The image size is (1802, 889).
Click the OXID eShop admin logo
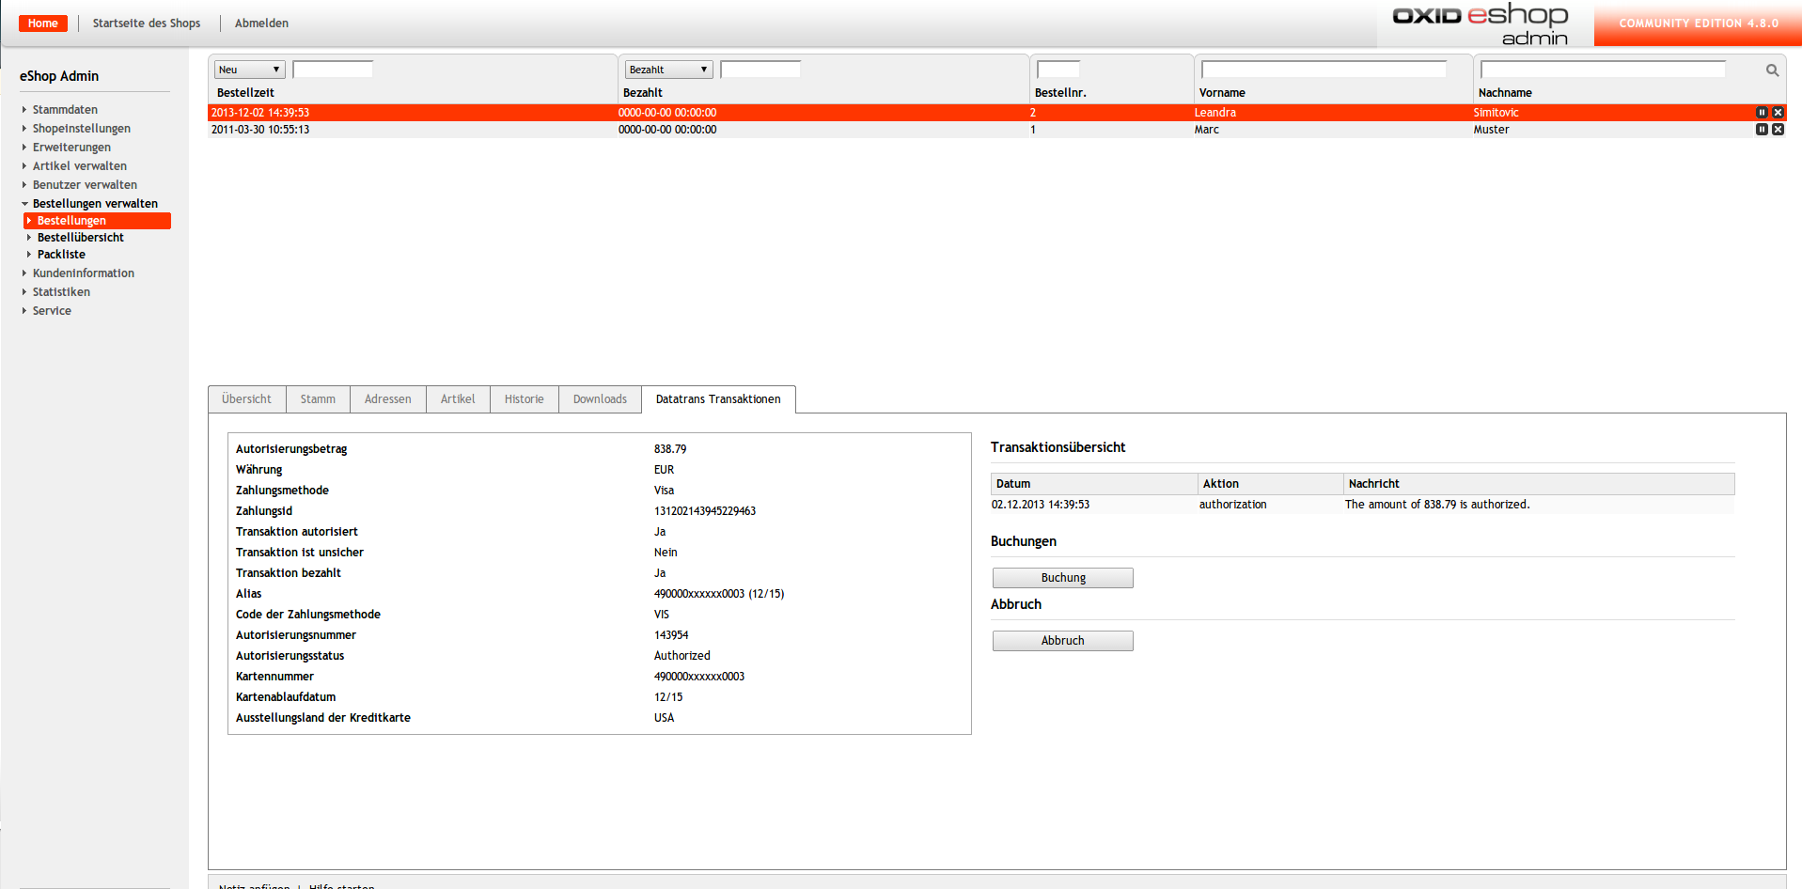(x=1480, y=24)
